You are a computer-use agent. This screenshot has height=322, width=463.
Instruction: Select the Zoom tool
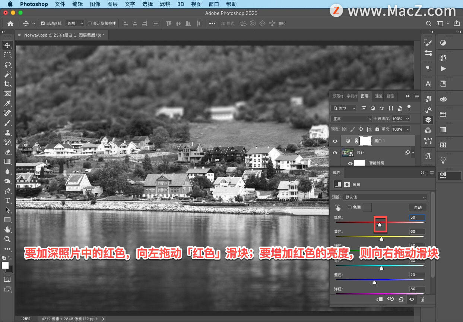tap(7, 239)
